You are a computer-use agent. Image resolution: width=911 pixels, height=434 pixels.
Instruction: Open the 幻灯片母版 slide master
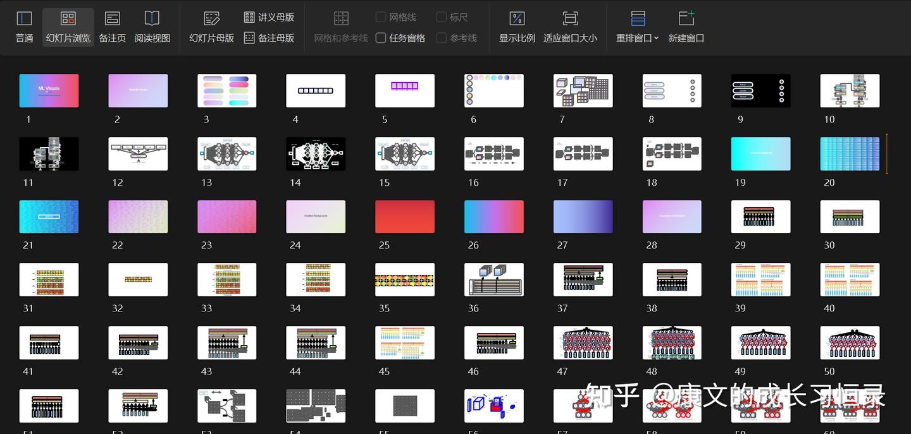coord(211,27)
